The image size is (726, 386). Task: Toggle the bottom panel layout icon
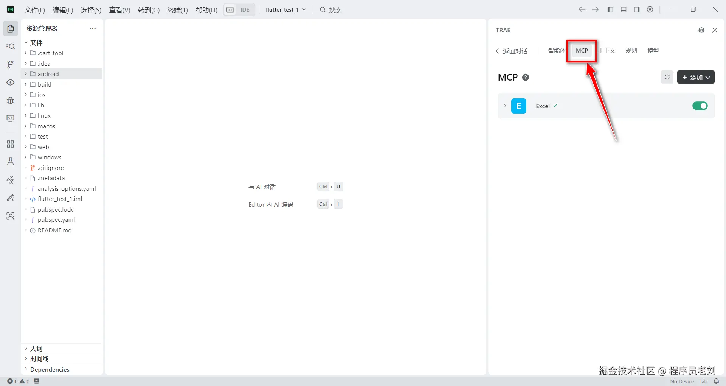pyautogui.click(x=624, y=9)
